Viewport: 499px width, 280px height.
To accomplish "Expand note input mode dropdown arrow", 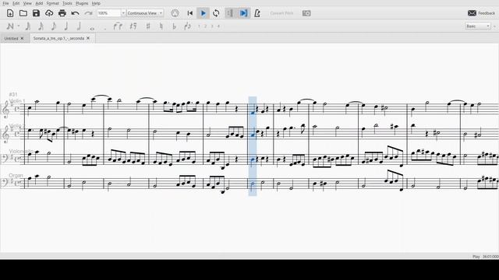I will [x=19, y=26].
